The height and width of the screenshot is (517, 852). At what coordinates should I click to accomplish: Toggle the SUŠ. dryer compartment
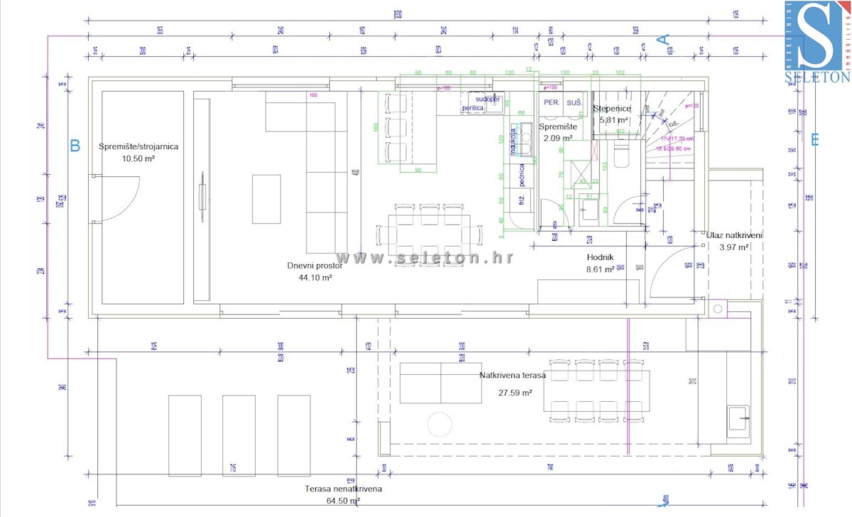pyautogui.click(x=575, y=103)
